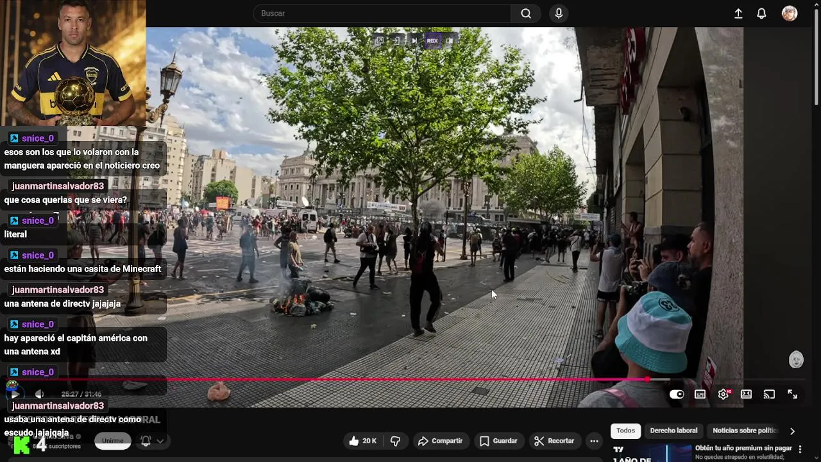Open the account avatar menu
The width and height of the screenshot is (821, 462).
click(x=790, y=13)
